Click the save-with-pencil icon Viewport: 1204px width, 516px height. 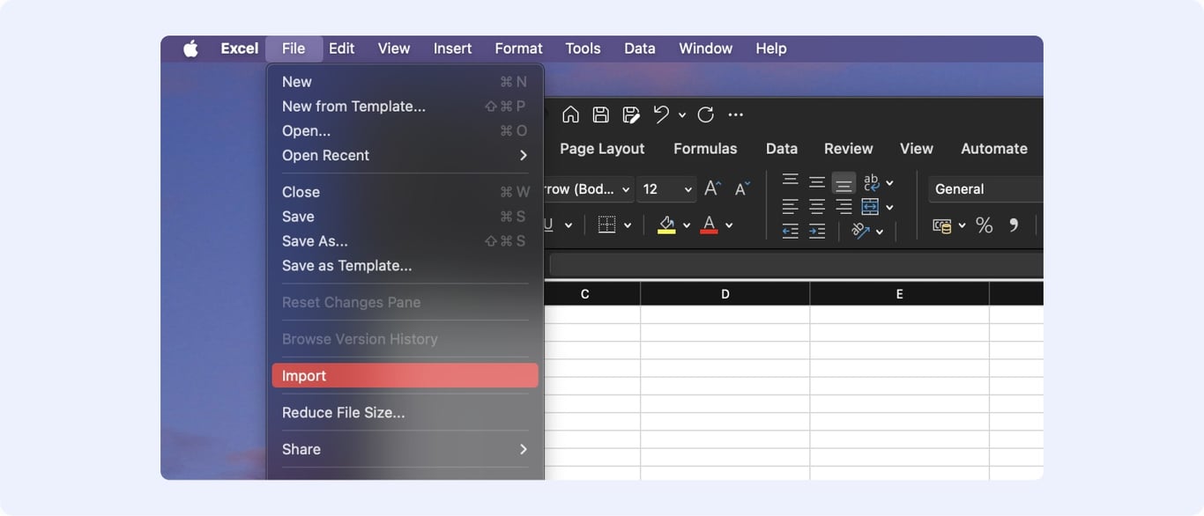pyautogui.click(x=631, y=114)
